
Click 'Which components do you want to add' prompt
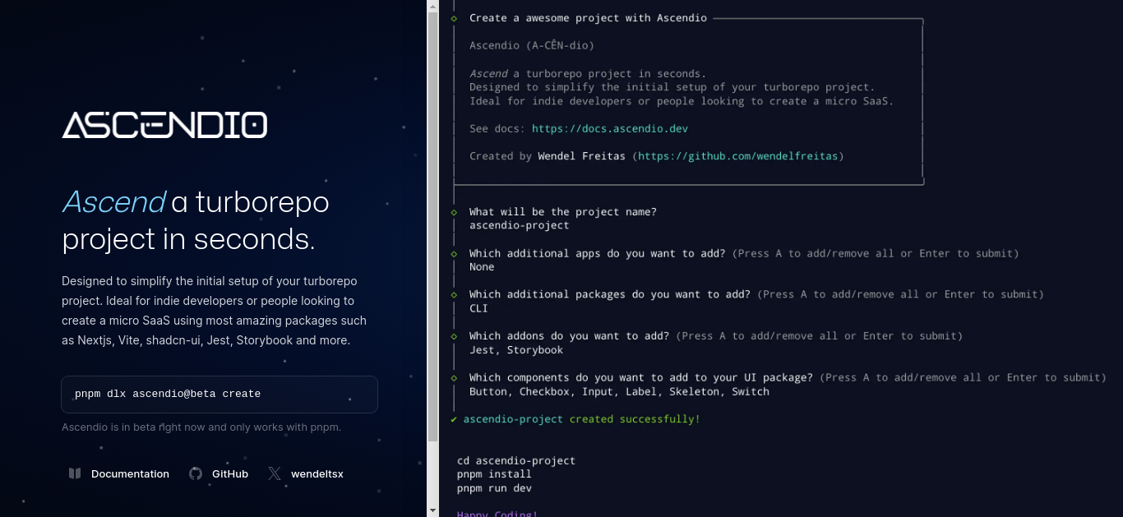click(641, 378)
